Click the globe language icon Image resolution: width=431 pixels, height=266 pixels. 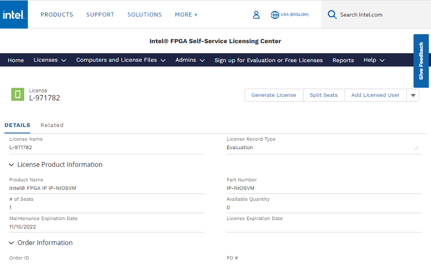[275, 15]
